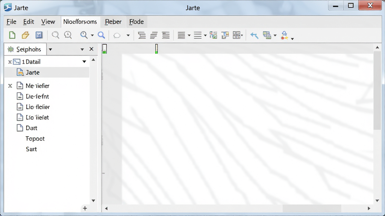This screenshot has height=216, width=385.
Task: Select the Setphohs tab
Action: [25, 49]
